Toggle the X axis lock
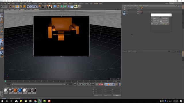 tap(29, 6)
